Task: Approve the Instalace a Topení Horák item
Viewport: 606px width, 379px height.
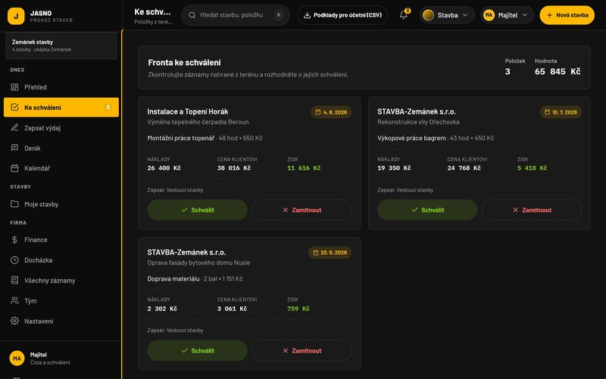Action: tap(197, 210)
